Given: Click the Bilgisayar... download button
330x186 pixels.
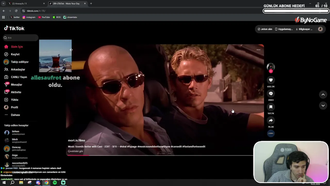Looking at the screenshot, I should 304,29.
